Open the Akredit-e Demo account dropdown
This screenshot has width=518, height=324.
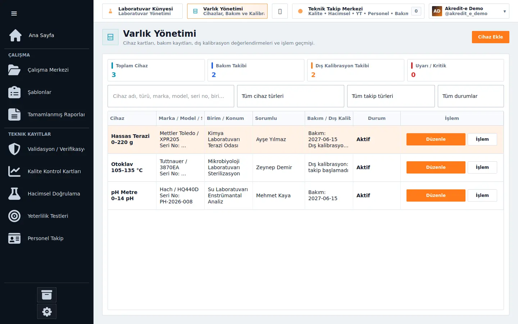point(469,11)
